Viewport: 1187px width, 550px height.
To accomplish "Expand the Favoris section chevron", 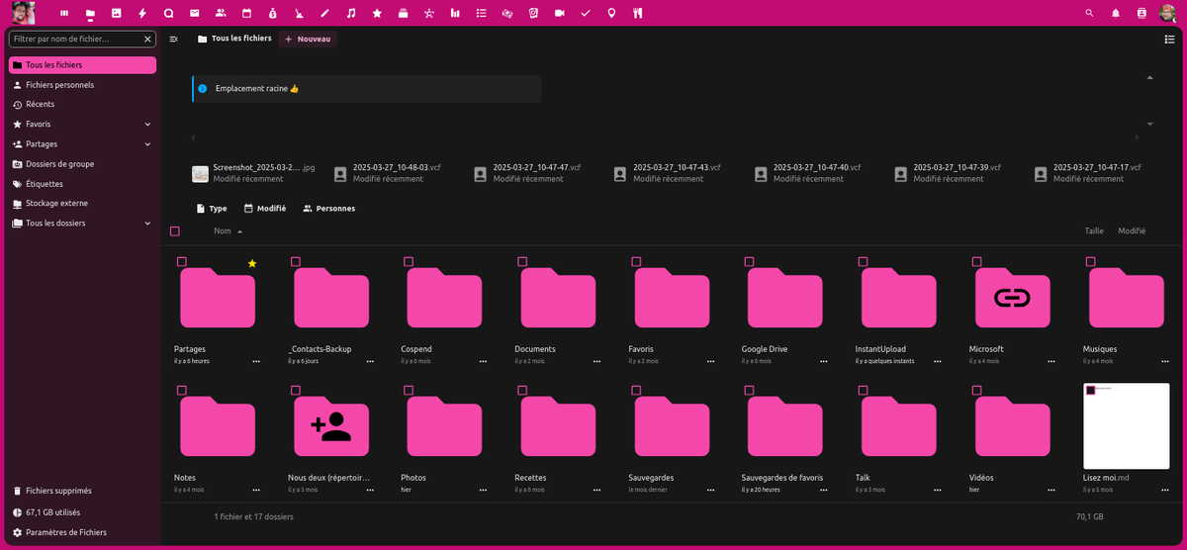I will pyautogui.click(x=147, y=124).
